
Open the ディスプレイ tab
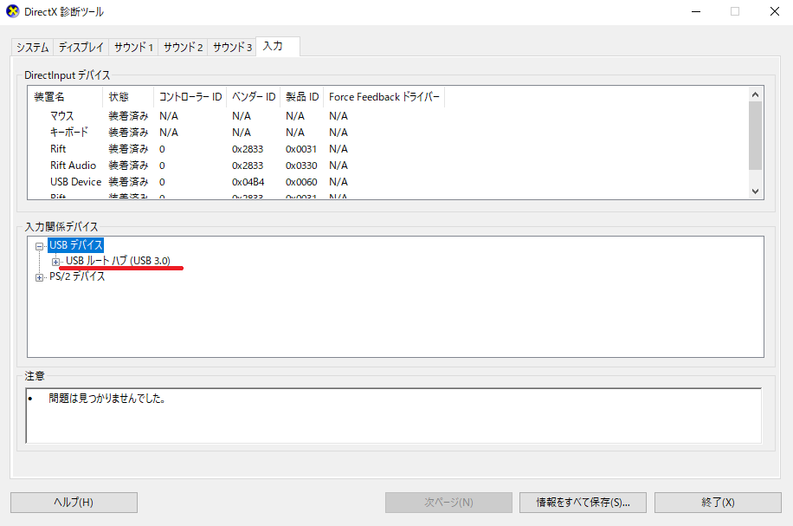tap(81, 47)
